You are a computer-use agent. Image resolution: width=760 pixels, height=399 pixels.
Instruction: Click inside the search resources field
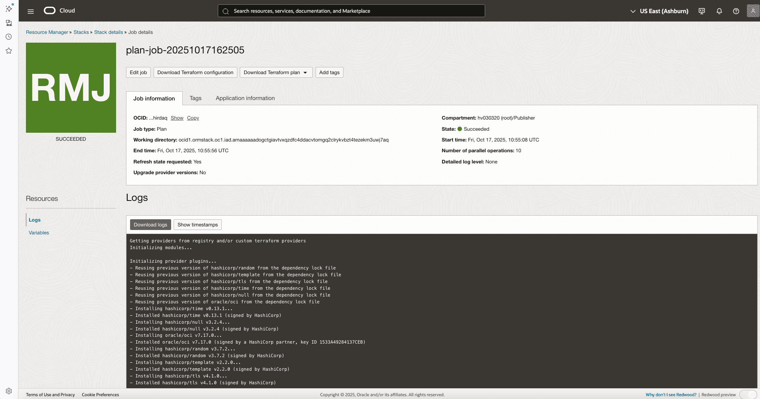tap(351, 11)
